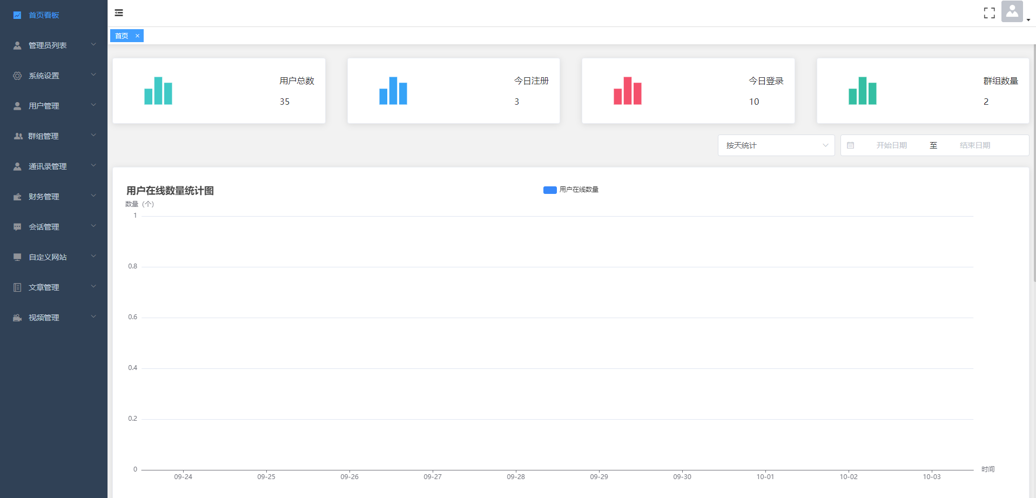
Task: Click the hamburger menu collapse icon
Action: pyautogui.click(x=119, y=13)
